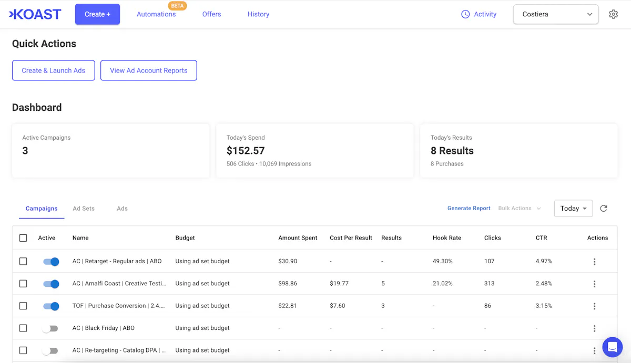Click the $19.77 cost per result value
The image size is (631, 363).
339,283
